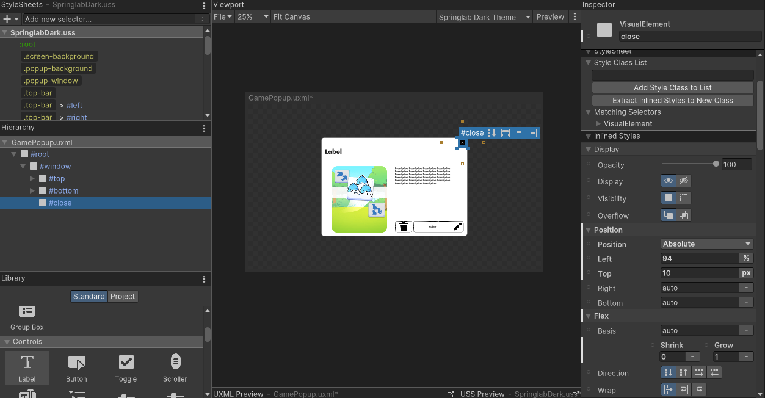
Task: Open the Hierarchy panel options menu
Action: coord(204,128)
